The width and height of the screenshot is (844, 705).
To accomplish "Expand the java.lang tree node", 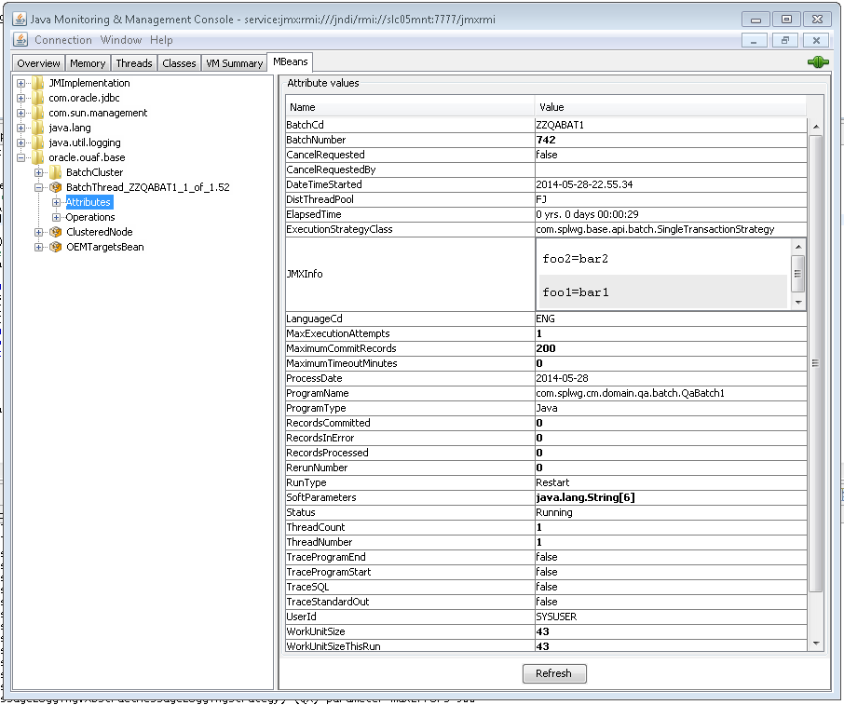I will pos(20,128).
